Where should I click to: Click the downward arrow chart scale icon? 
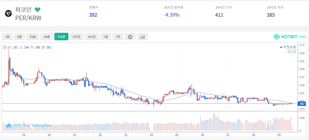(x=290, y=52)
